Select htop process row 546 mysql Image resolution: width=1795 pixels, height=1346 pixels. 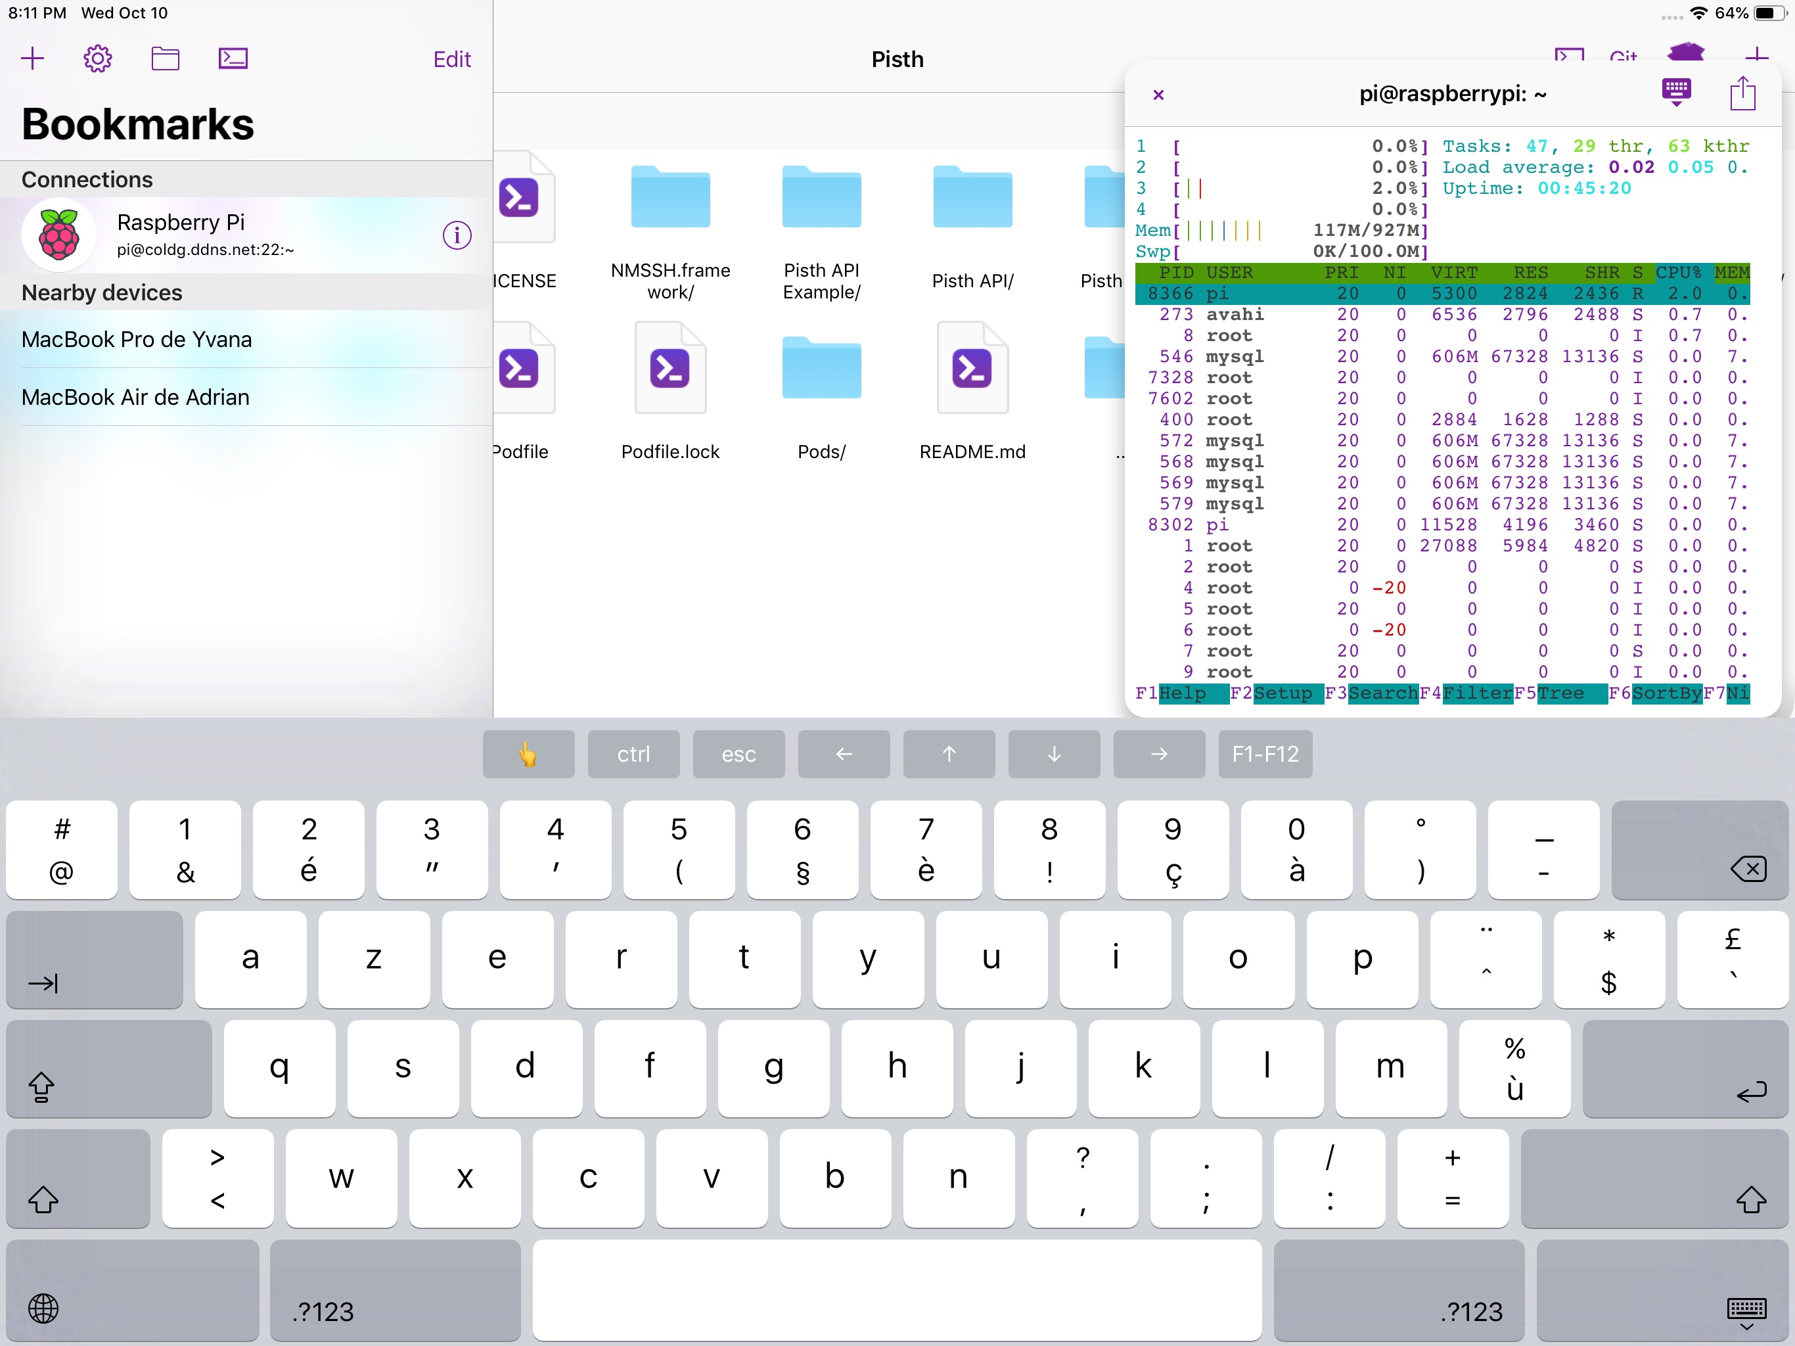pyautogui.click(x=1442, y=356)
